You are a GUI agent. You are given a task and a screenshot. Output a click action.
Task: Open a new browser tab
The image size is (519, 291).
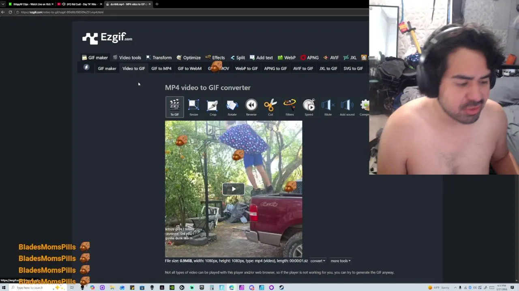pos(157,4)
